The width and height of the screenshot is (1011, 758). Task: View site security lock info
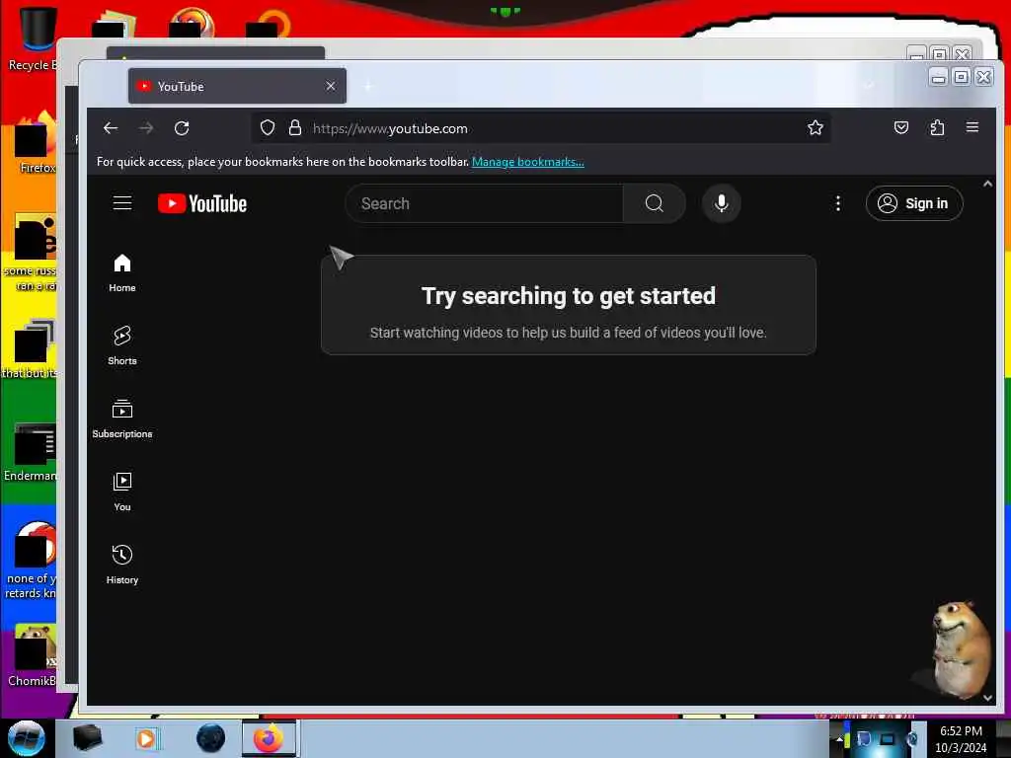coord(295,128)
